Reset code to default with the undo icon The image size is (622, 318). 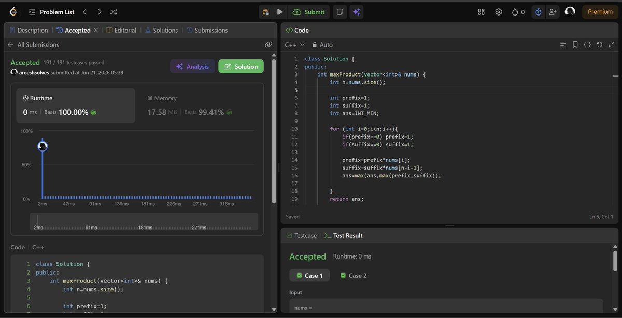click(x=599, y=44)
